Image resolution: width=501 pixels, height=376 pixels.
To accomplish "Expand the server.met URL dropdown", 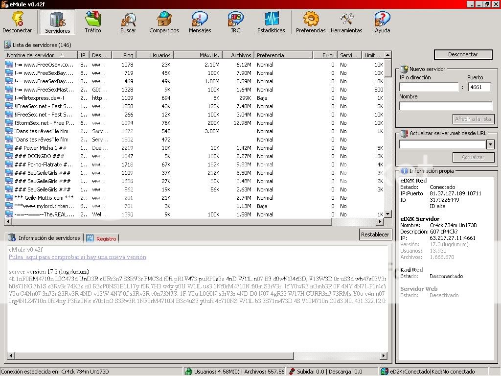I will coord(490,144).
